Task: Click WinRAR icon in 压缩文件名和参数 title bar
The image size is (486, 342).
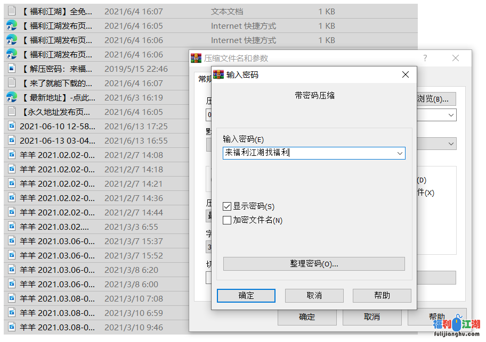Action: 196,59
